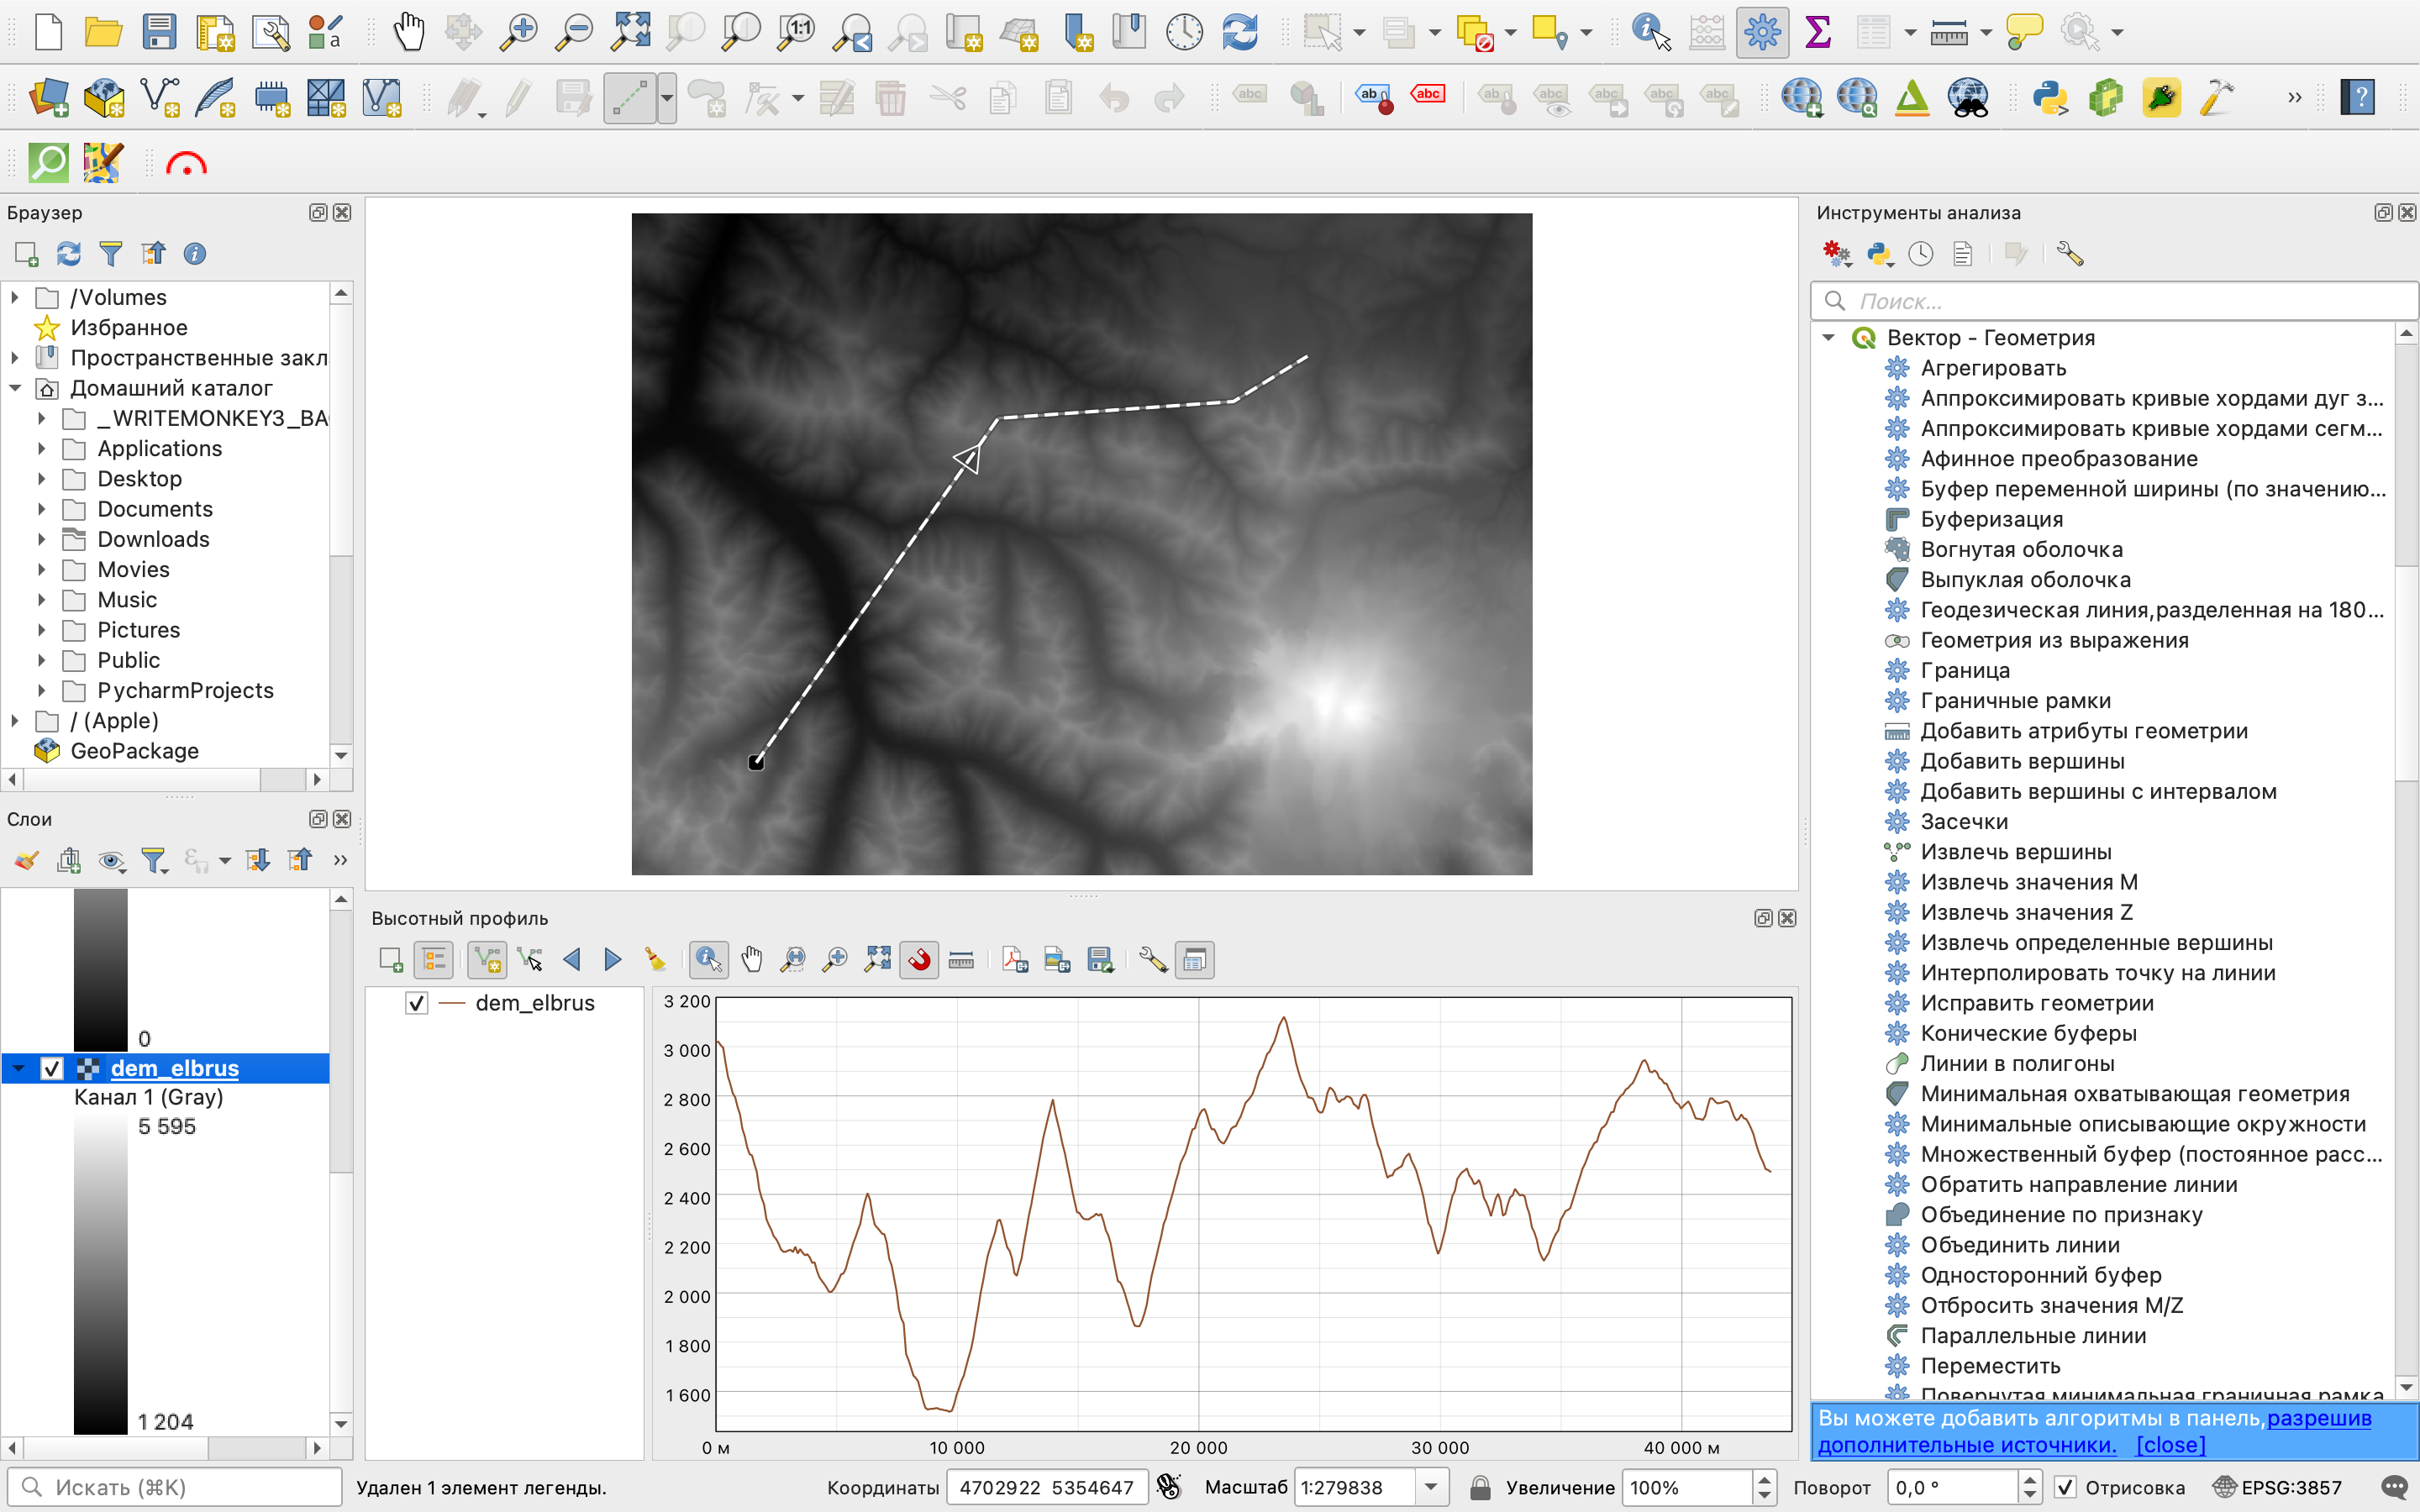Image resolution: width=2420 pixels, height=1512 pixels.
Task: Click the Искать locator search bar
Action: [x=175, y=1487]
